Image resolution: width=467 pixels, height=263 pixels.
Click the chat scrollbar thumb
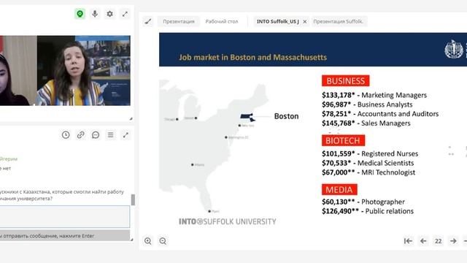click(x=133, y=199)
